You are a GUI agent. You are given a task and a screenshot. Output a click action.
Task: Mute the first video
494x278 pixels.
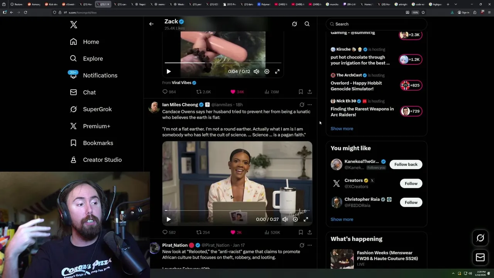(x=256, y=71)
